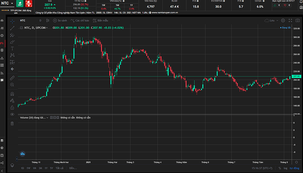
Task: Click the green auction hammer icon
Action: click(20, 4)
